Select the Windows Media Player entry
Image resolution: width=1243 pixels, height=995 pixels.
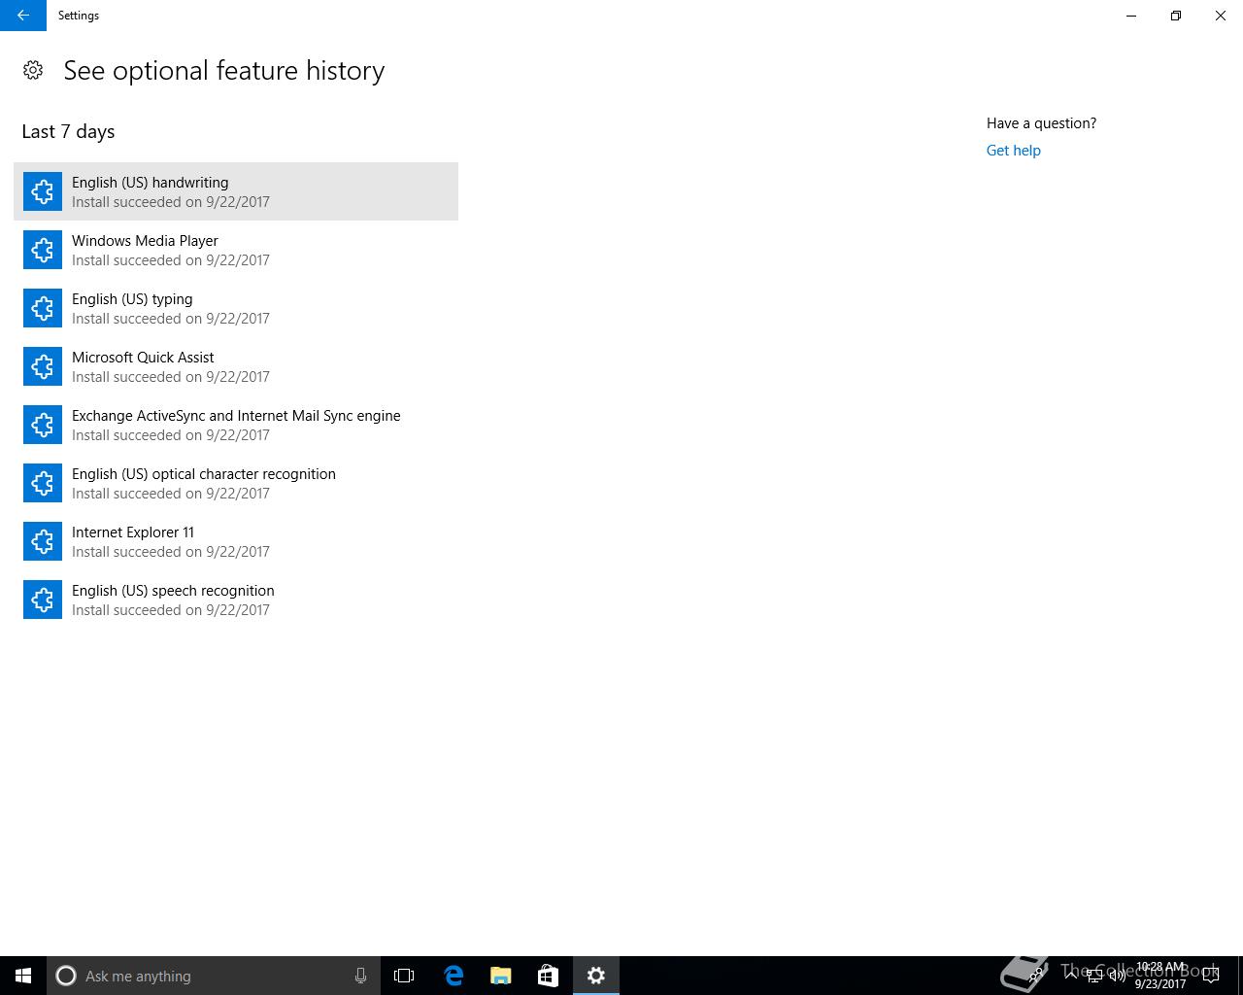(236, 250)
